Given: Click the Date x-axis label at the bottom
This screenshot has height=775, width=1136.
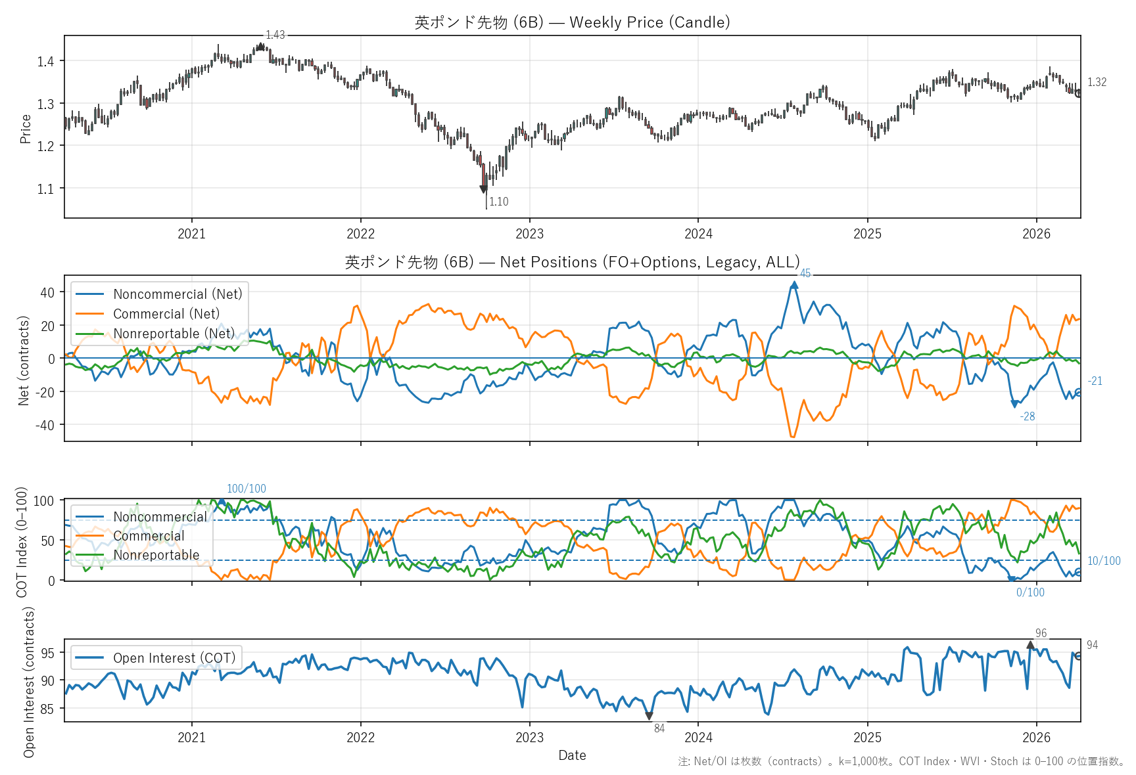Looking at the screenshot, I should (x=572, y=755).
